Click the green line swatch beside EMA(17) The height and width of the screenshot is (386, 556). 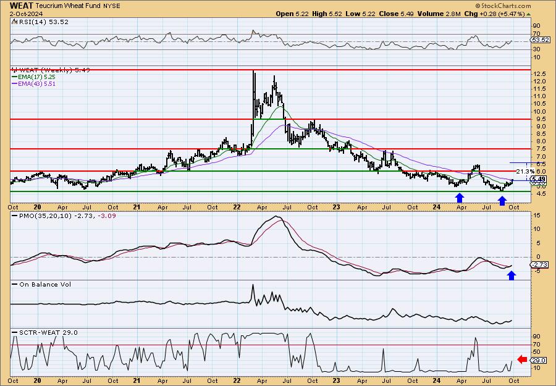click(x=15, y=77)
